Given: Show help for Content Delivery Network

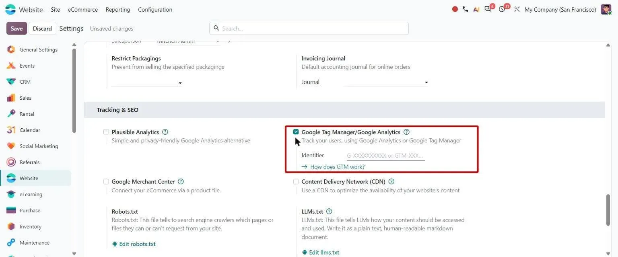Looking at the screenshot, I should point(391,181).
